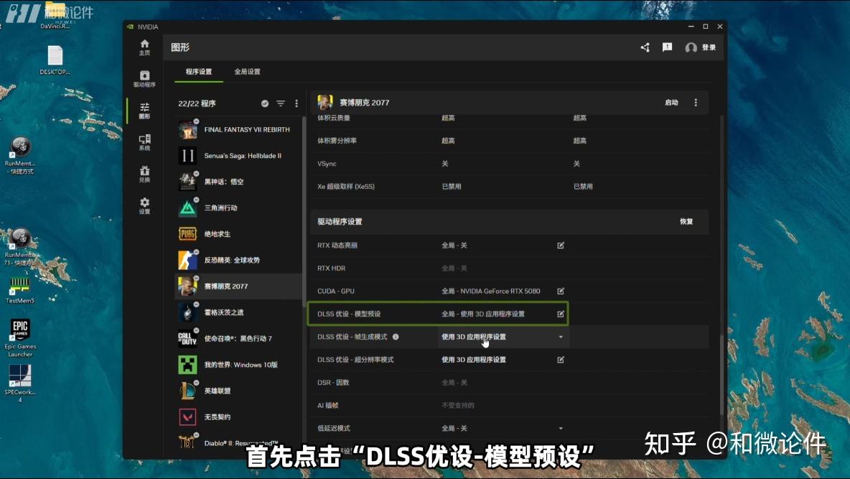
Task: Open TestMem5 desktop icon
Action: (20, 290)
